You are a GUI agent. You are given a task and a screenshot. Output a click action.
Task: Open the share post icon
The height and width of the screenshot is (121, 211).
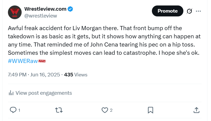(x=196, y=110)
